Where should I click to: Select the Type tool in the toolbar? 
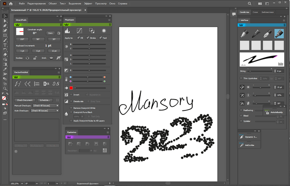click(x=5, y=45)
